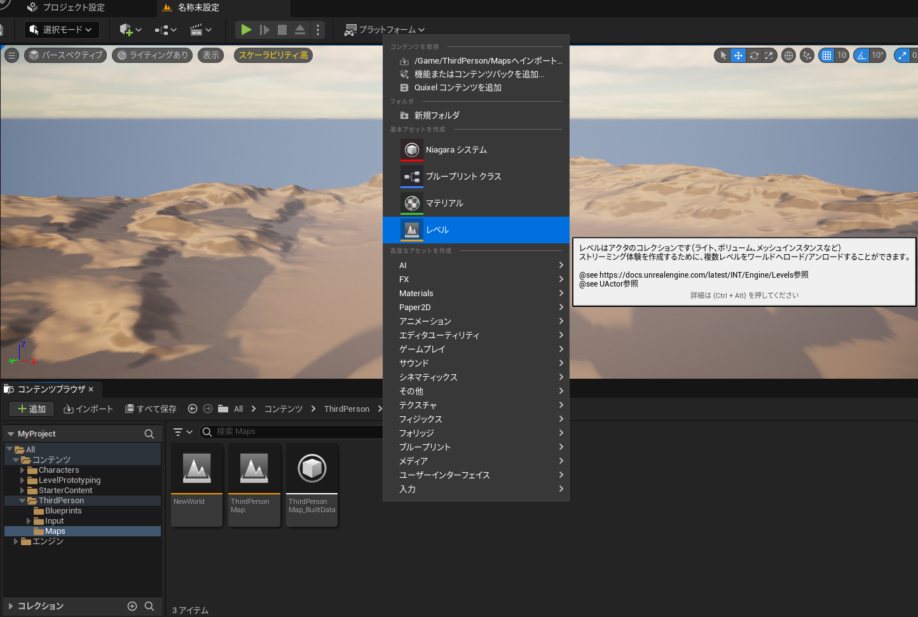Viewport: 918px width, 617px height.
Task: Choose the scale transform tool
Action: [769, 55]
